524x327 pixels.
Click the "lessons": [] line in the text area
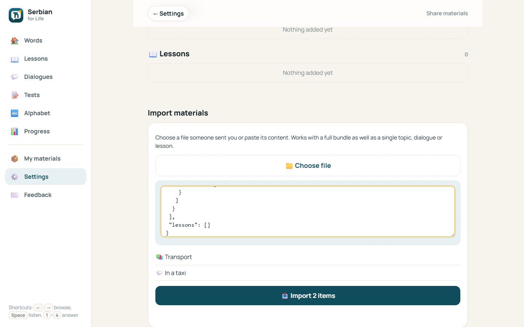click(190, 225)
